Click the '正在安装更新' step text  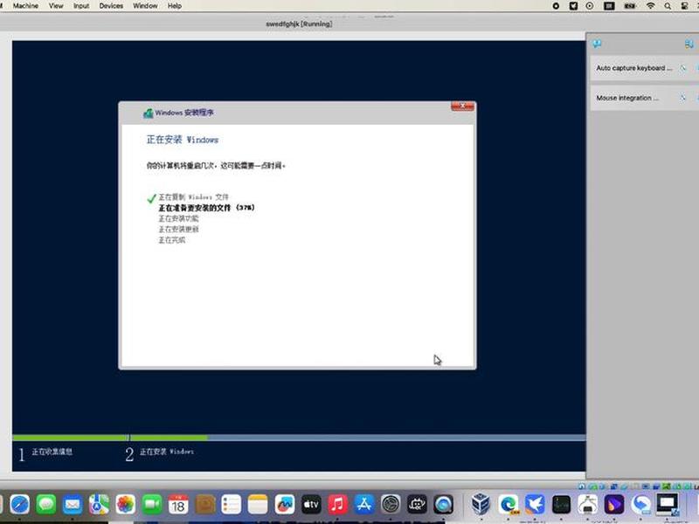(178, 229)
